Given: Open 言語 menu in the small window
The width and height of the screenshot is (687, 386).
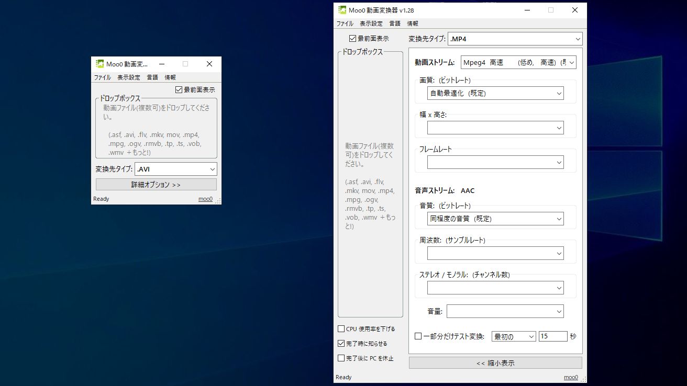Looking at the screenshot, I should [152, 77].
